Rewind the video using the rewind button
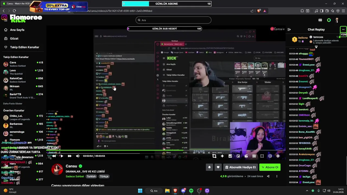Screen dimensions: 347x195 (x=54, y=156)
